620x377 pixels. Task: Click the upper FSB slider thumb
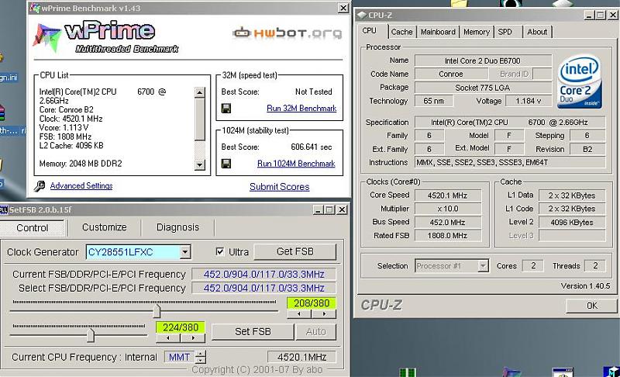click(x=157, y=311)
